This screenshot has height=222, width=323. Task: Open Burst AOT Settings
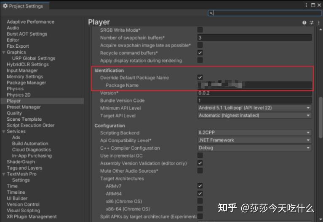click(27, 34)
